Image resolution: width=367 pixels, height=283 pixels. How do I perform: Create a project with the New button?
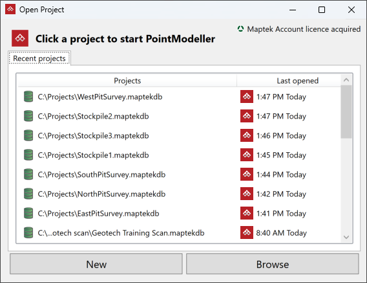click(96, 264)
